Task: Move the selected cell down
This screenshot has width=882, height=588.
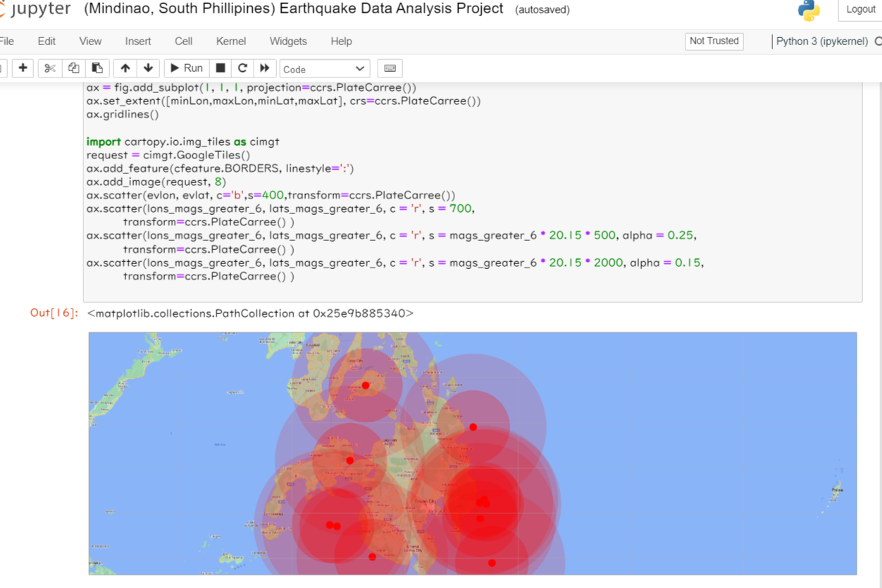Action: click(148, 68)
